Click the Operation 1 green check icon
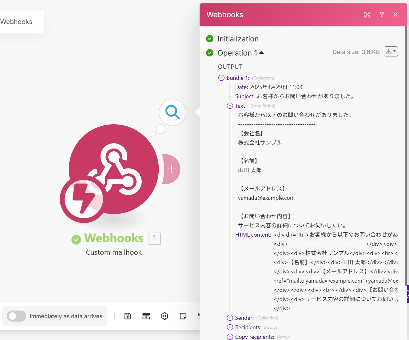Screen dimensions: 409x340 pyautogui.click(x=210, y=53)
